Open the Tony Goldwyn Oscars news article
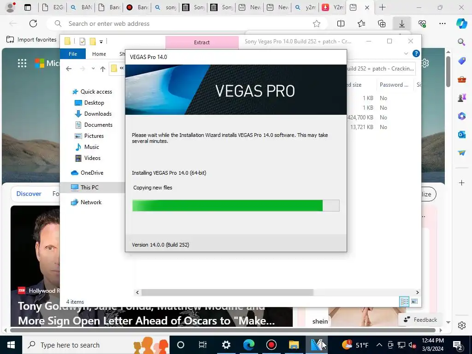The height and width of the screenshot is (354, 472). 146,313
